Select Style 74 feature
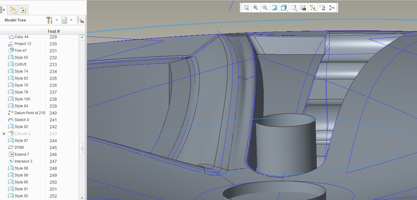This screenshot has height=200, width=417. point(21,71)
